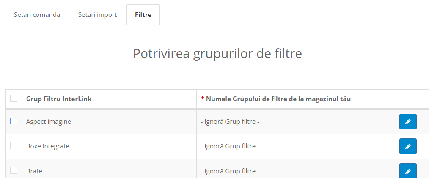Click the Aspect imagine group name
Viewport: 429px width, 178px height.
pos(49,122)
